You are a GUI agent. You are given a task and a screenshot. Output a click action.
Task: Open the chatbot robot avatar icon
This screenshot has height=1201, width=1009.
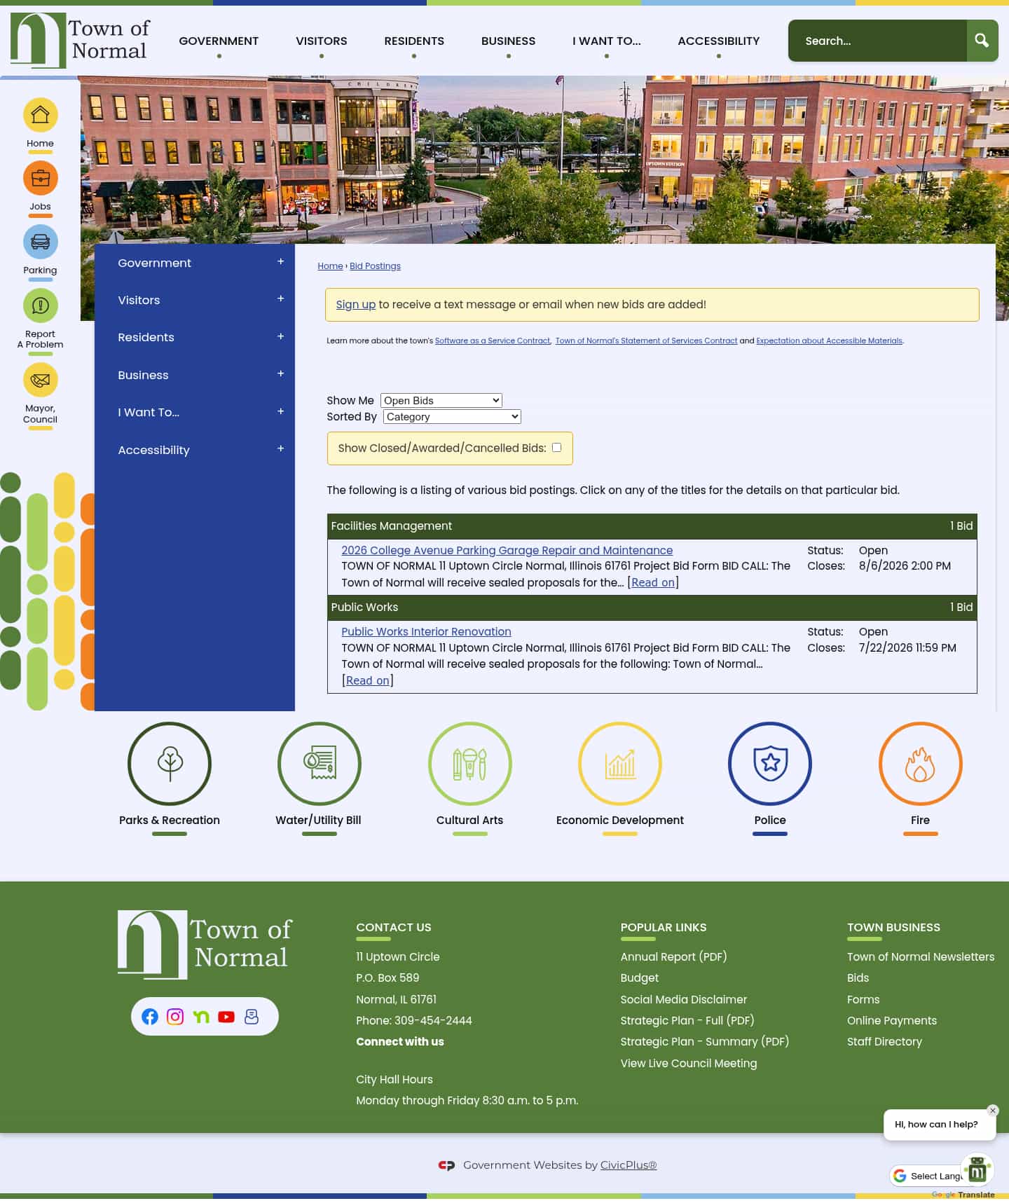point(977,1169)
